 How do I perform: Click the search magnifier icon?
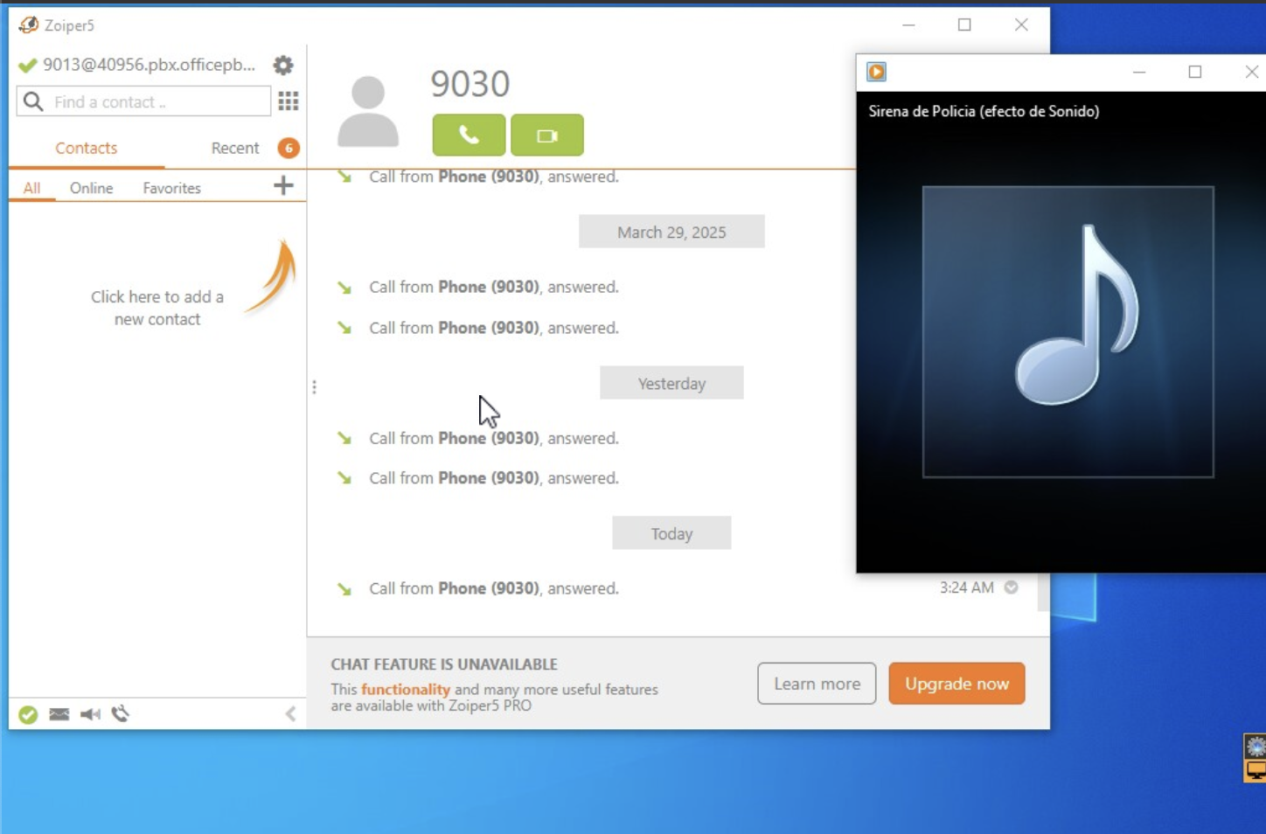(33, 101)
